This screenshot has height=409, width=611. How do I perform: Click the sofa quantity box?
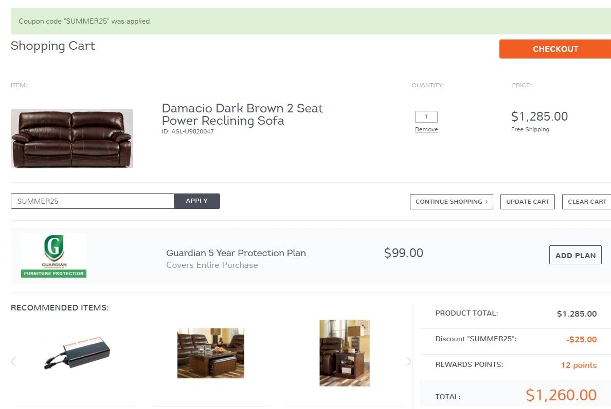pos(426,116)
